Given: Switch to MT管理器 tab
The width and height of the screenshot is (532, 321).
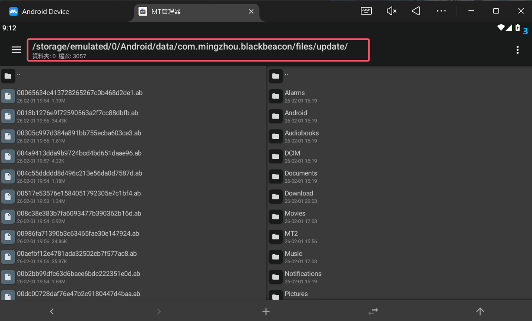Looking at the screenshot, I should (197, 12).
